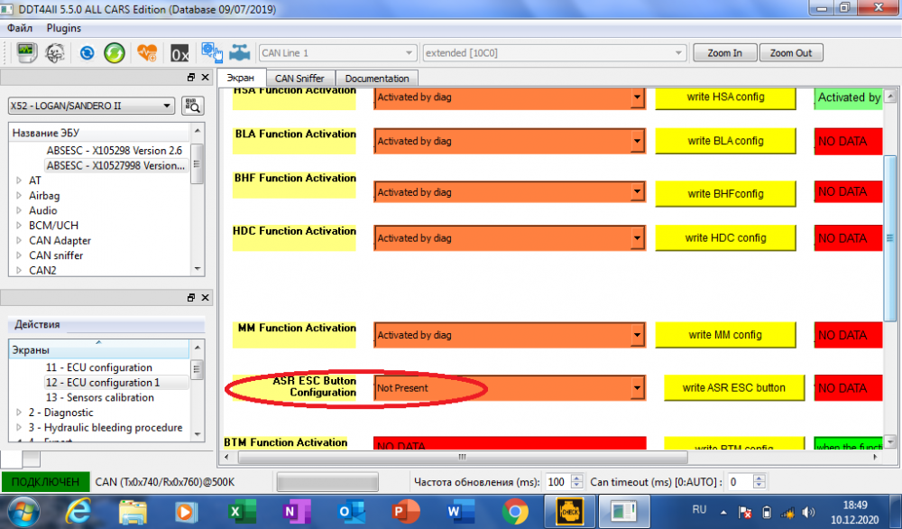Click the Einstein face expert mode icon
Image resolution: width=902 pixels, height=529 pixels.
55,53
